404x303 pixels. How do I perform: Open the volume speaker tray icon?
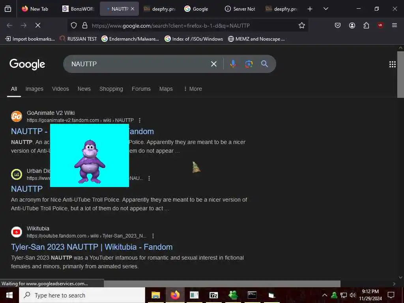(x=353, y=295)
